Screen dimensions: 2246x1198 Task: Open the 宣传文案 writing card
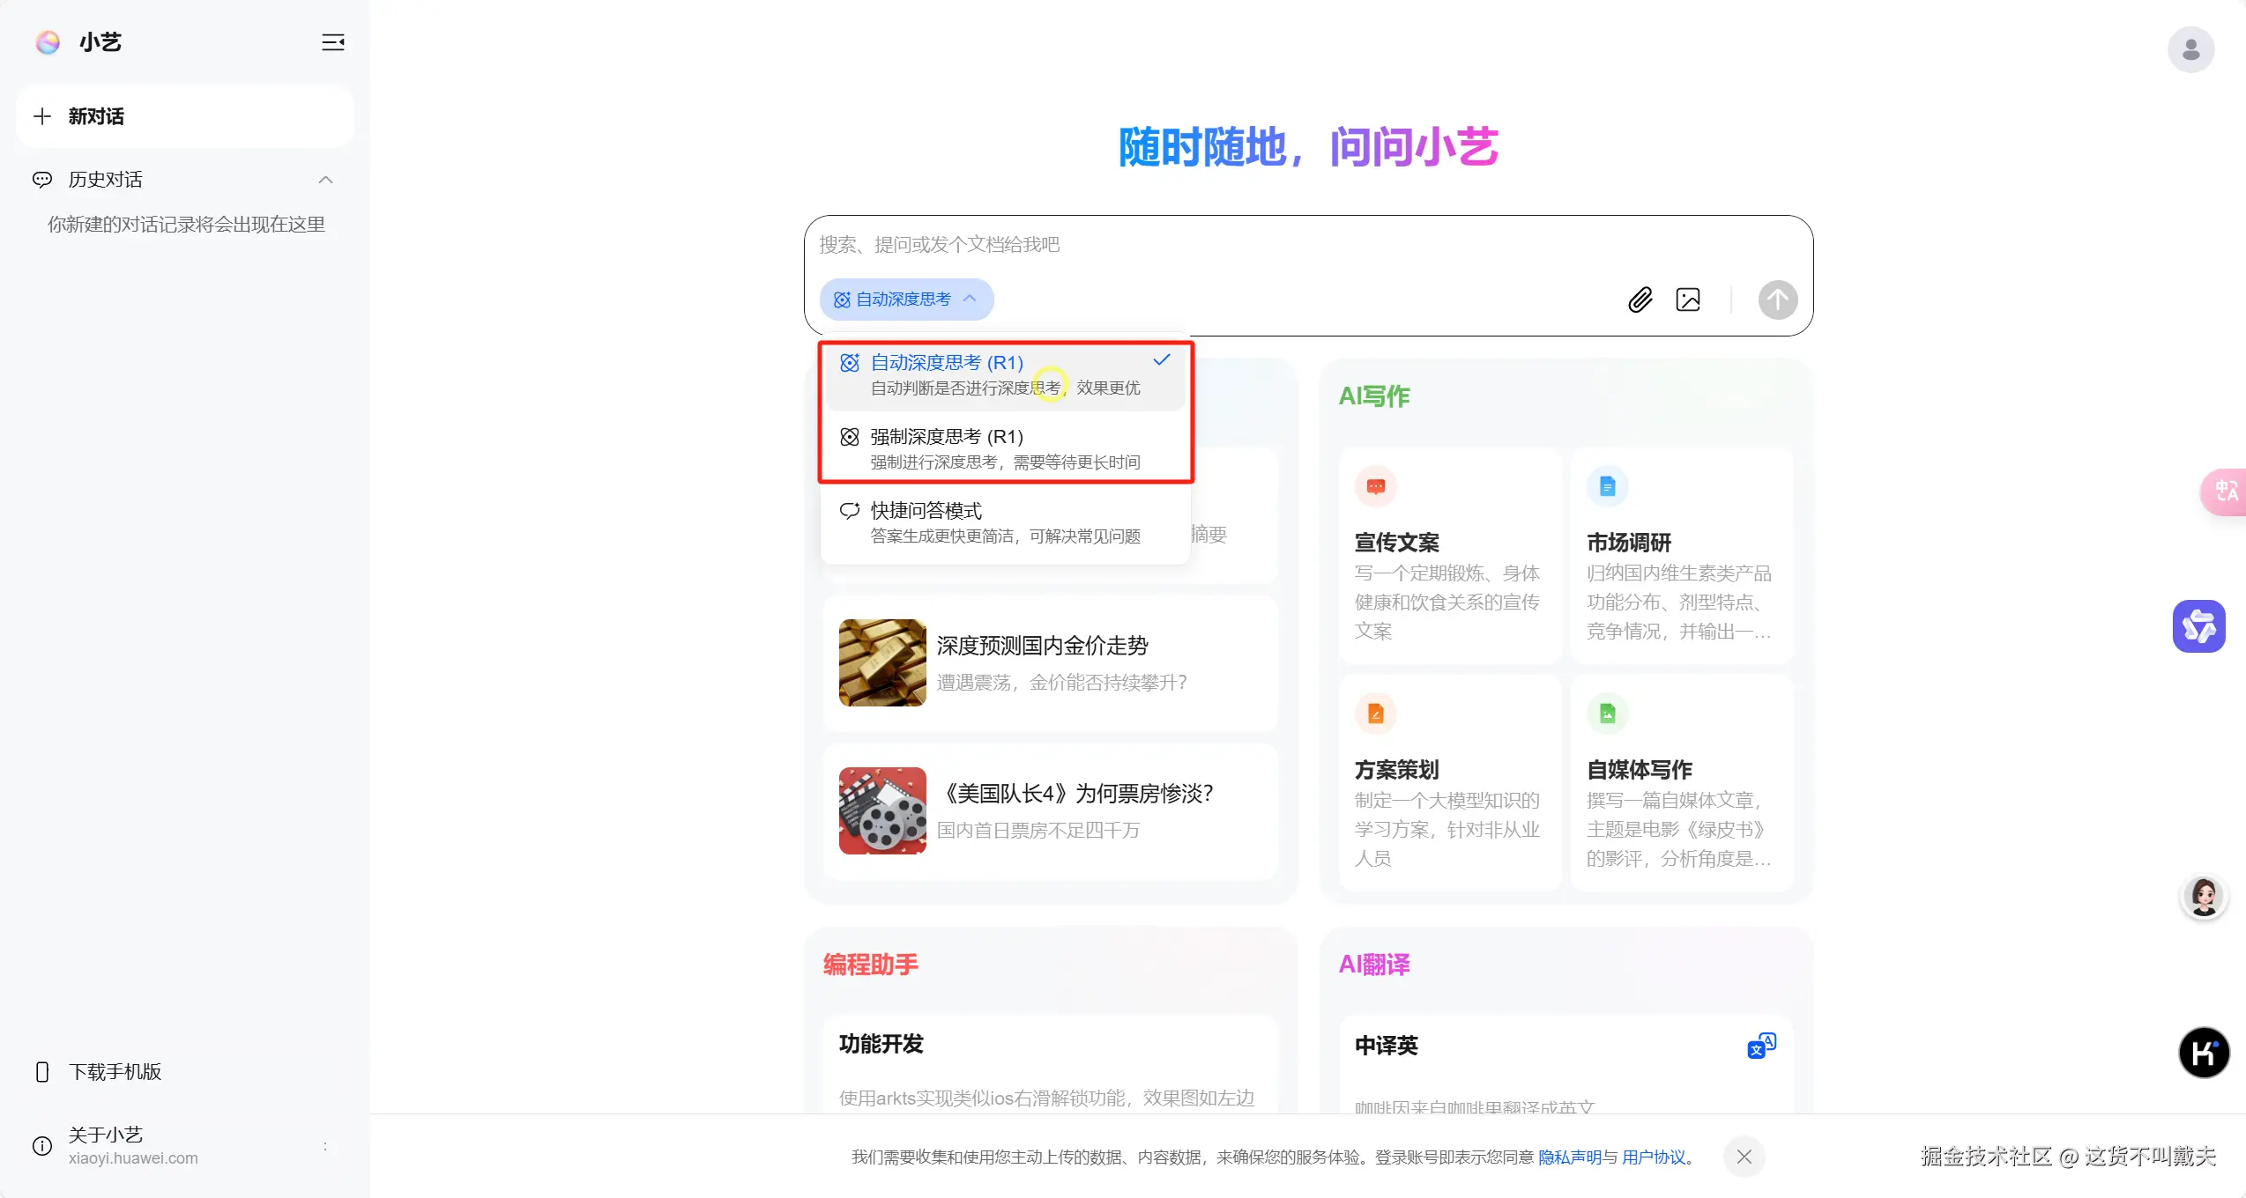(1448, 557)
